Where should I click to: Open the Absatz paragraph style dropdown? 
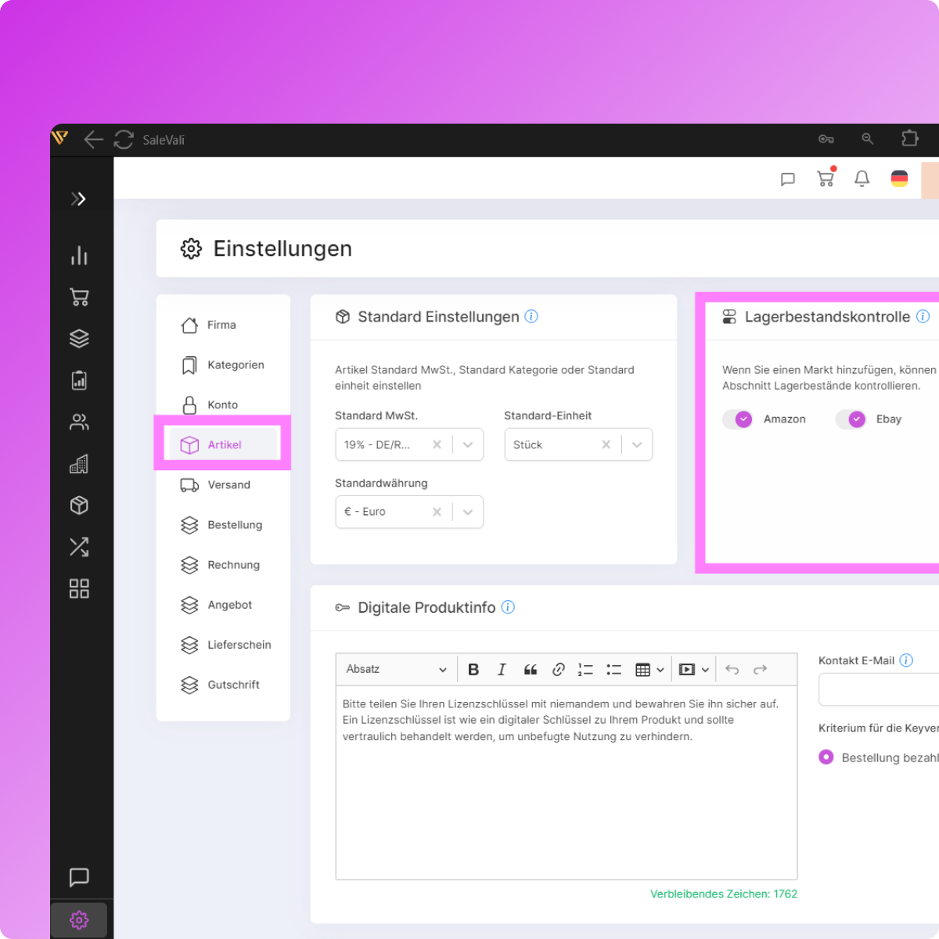tap(396, 670)
